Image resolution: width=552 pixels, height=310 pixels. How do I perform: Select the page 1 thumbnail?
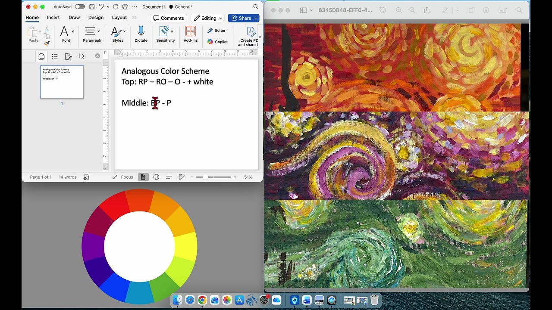(62, 82)
